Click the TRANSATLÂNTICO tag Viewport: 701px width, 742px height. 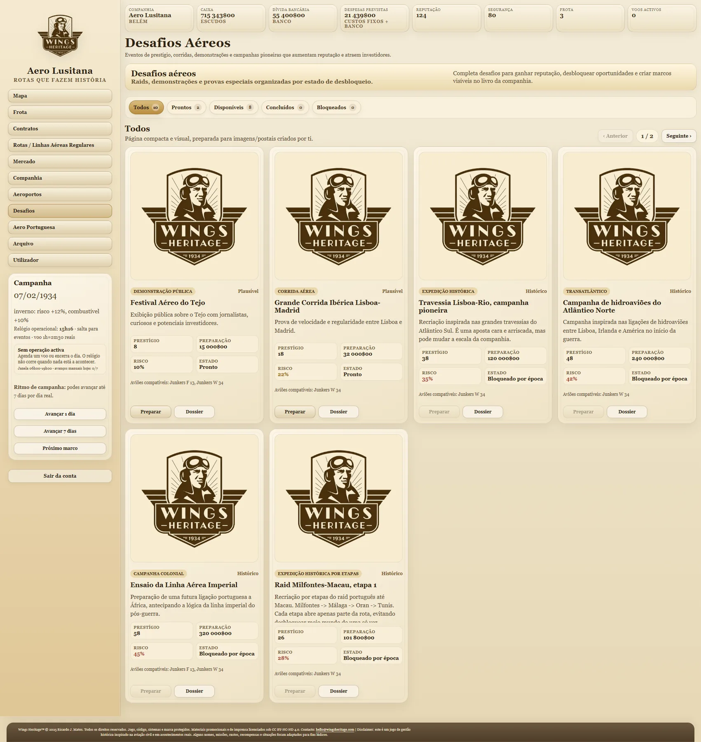pyautogui.click(x=586, y=291)
